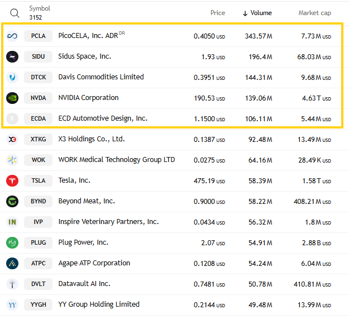Select Beyond Meat, Inc. company name

pyautogui.click(x=87, y=201)
